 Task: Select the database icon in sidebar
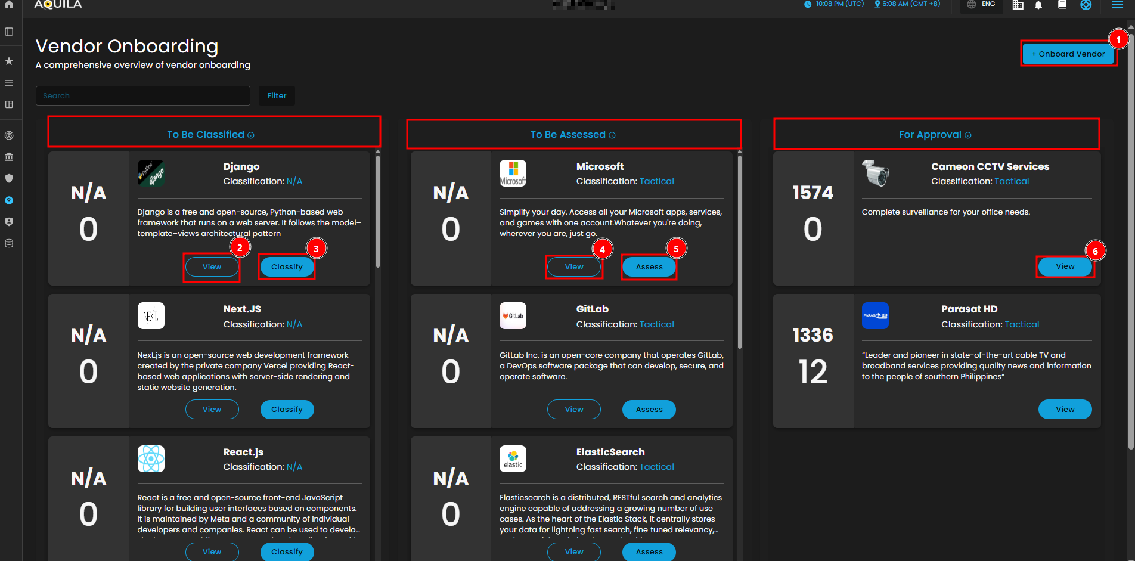(9, 243)
